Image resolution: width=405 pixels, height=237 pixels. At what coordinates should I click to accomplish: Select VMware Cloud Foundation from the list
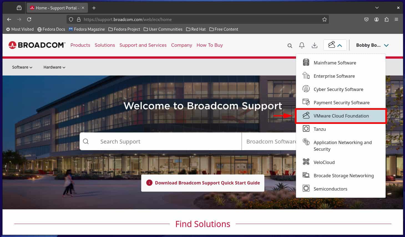[341, 116]
